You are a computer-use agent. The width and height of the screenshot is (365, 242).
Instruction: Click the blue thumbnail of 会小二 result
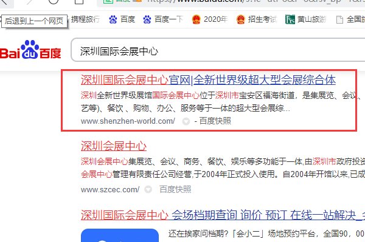[120, 235]
